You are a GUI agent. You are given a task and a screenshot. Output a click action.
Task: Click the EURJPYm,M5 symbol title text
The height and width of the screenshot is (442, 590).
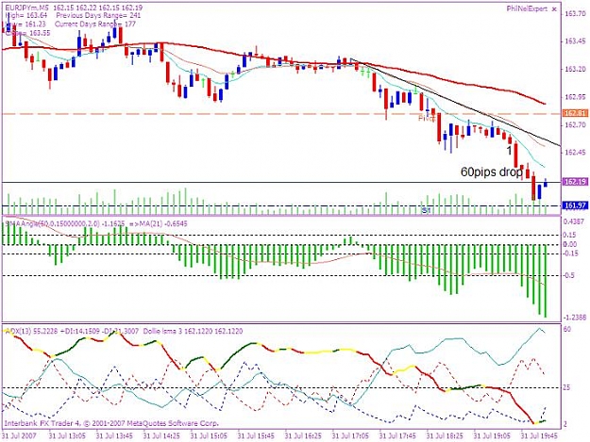click(27, 8)
